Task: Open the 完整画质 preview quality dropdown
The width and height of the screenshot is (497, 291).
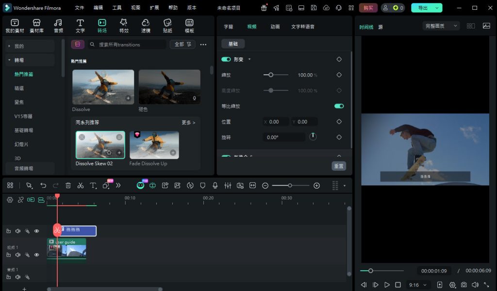Action: coord(441,26)
